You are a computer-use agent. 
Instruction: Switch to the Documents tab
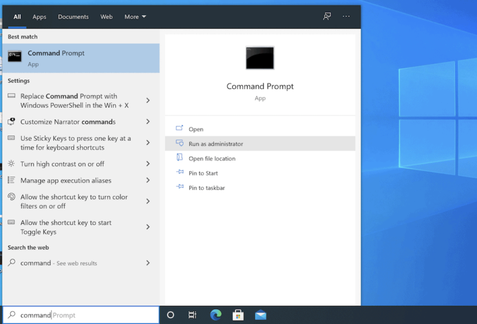[73, 17]
